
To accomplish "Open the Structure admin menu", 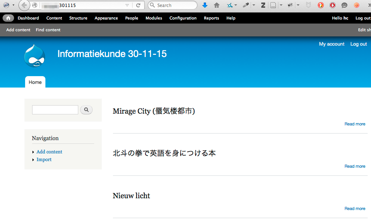I will point(78,18).
